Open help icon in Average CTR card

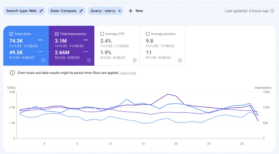(x=135, y=60)
